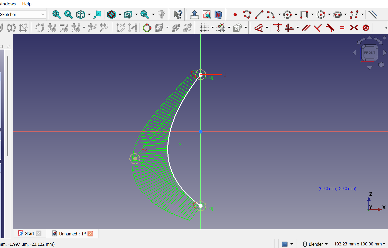Apply the Parallel constraint
This screenshot has width=388, height=248.
point(306,27)
